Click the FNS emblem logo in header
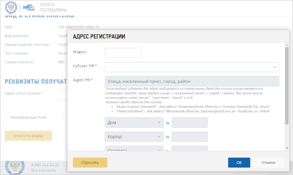Image resolution: width=293 pixels, height=175 pixels. coord(11,8)
